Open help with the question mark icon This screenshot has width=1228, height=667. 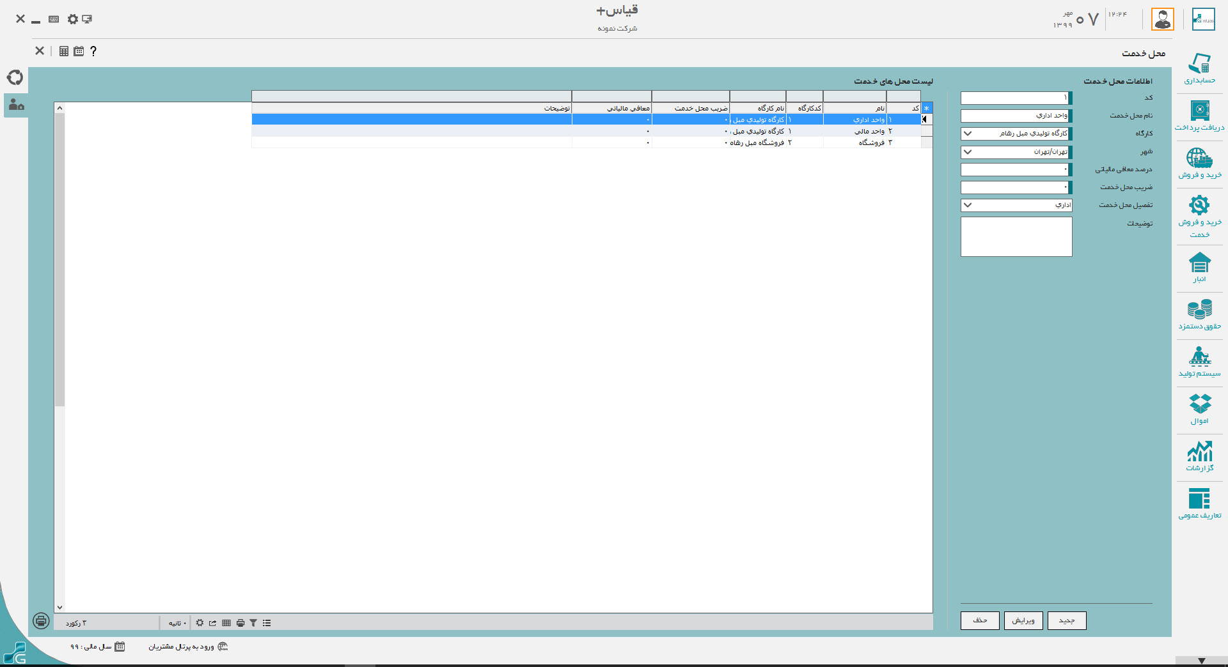coord(93,51)
